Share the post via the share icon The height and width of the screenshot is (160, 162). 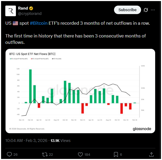(151, 154)
